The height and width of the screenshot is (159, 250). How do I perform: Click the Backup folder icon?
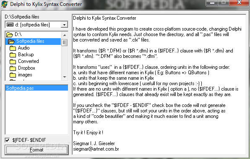point(13,55)
